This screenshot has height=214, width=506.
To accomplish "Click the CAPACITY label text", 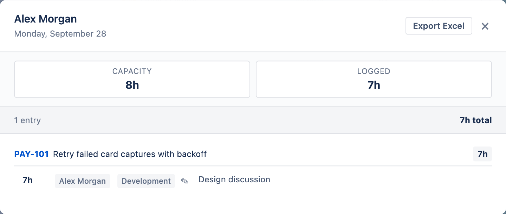I will (x=132, y=71).
